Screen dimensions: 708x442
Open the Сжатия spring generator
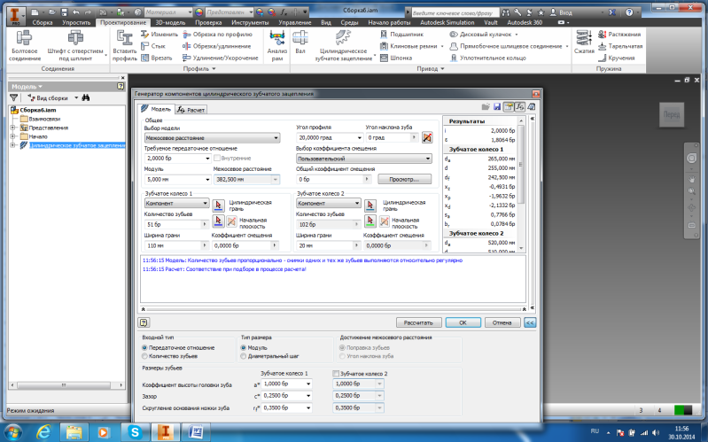pyautogui.click(x=584, y=43)
